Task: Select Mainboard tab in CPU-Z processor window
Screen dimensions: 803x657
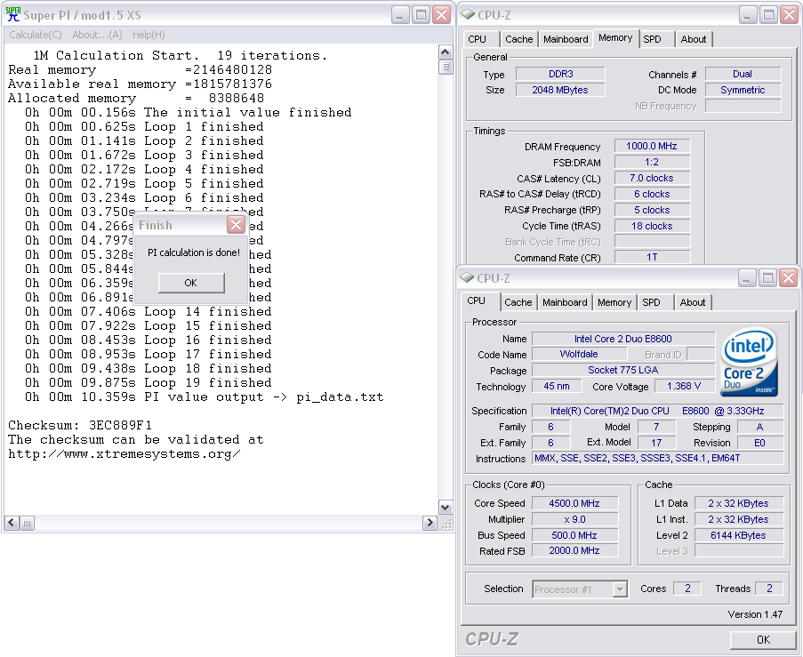Action: [x=565, y=302]
